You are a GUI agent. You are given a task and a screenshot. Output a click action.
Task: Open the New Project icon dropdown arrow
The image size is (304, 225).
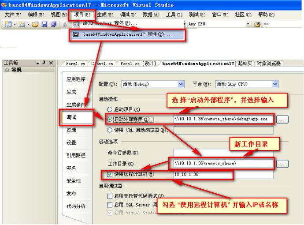[x=15, y=24]
